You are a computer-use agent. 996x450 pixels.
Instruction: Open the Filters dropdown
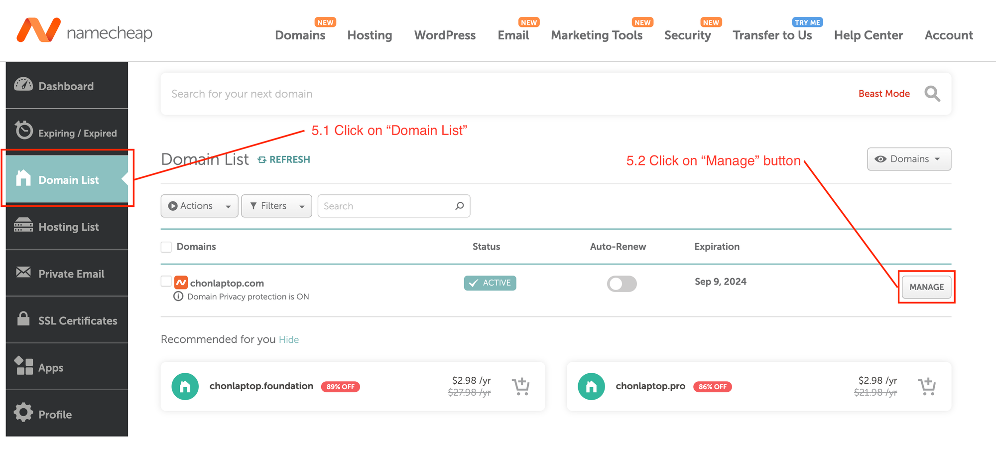(277, 206)
